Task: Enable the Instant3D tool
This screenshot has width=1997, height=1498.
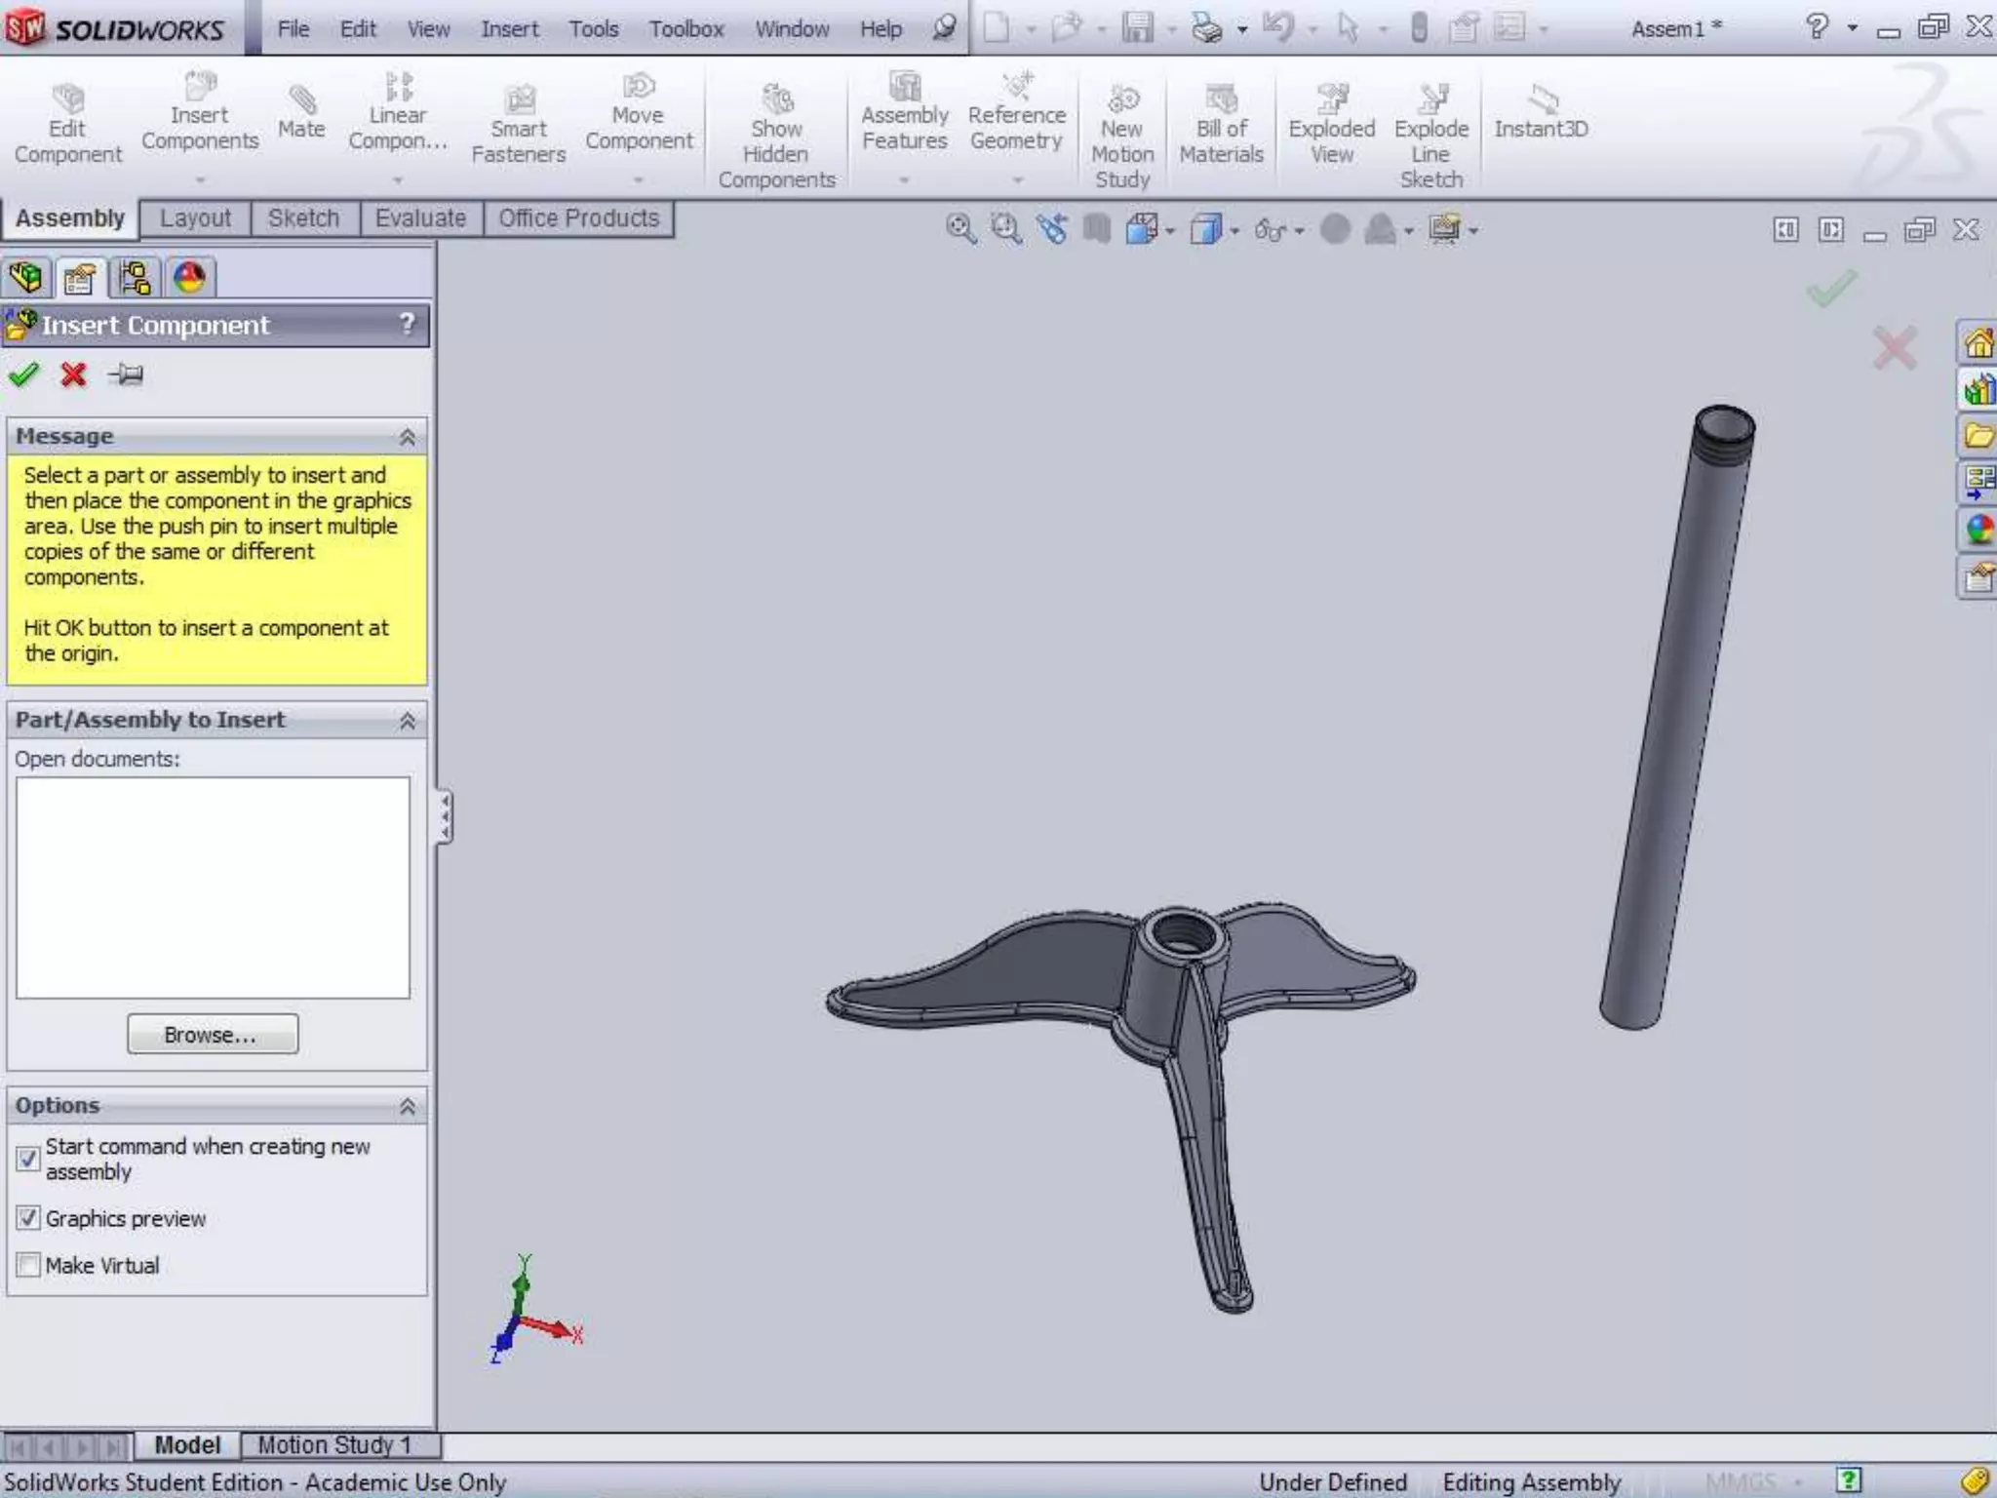Action: pyautogui.click(x=1542, y=100)
